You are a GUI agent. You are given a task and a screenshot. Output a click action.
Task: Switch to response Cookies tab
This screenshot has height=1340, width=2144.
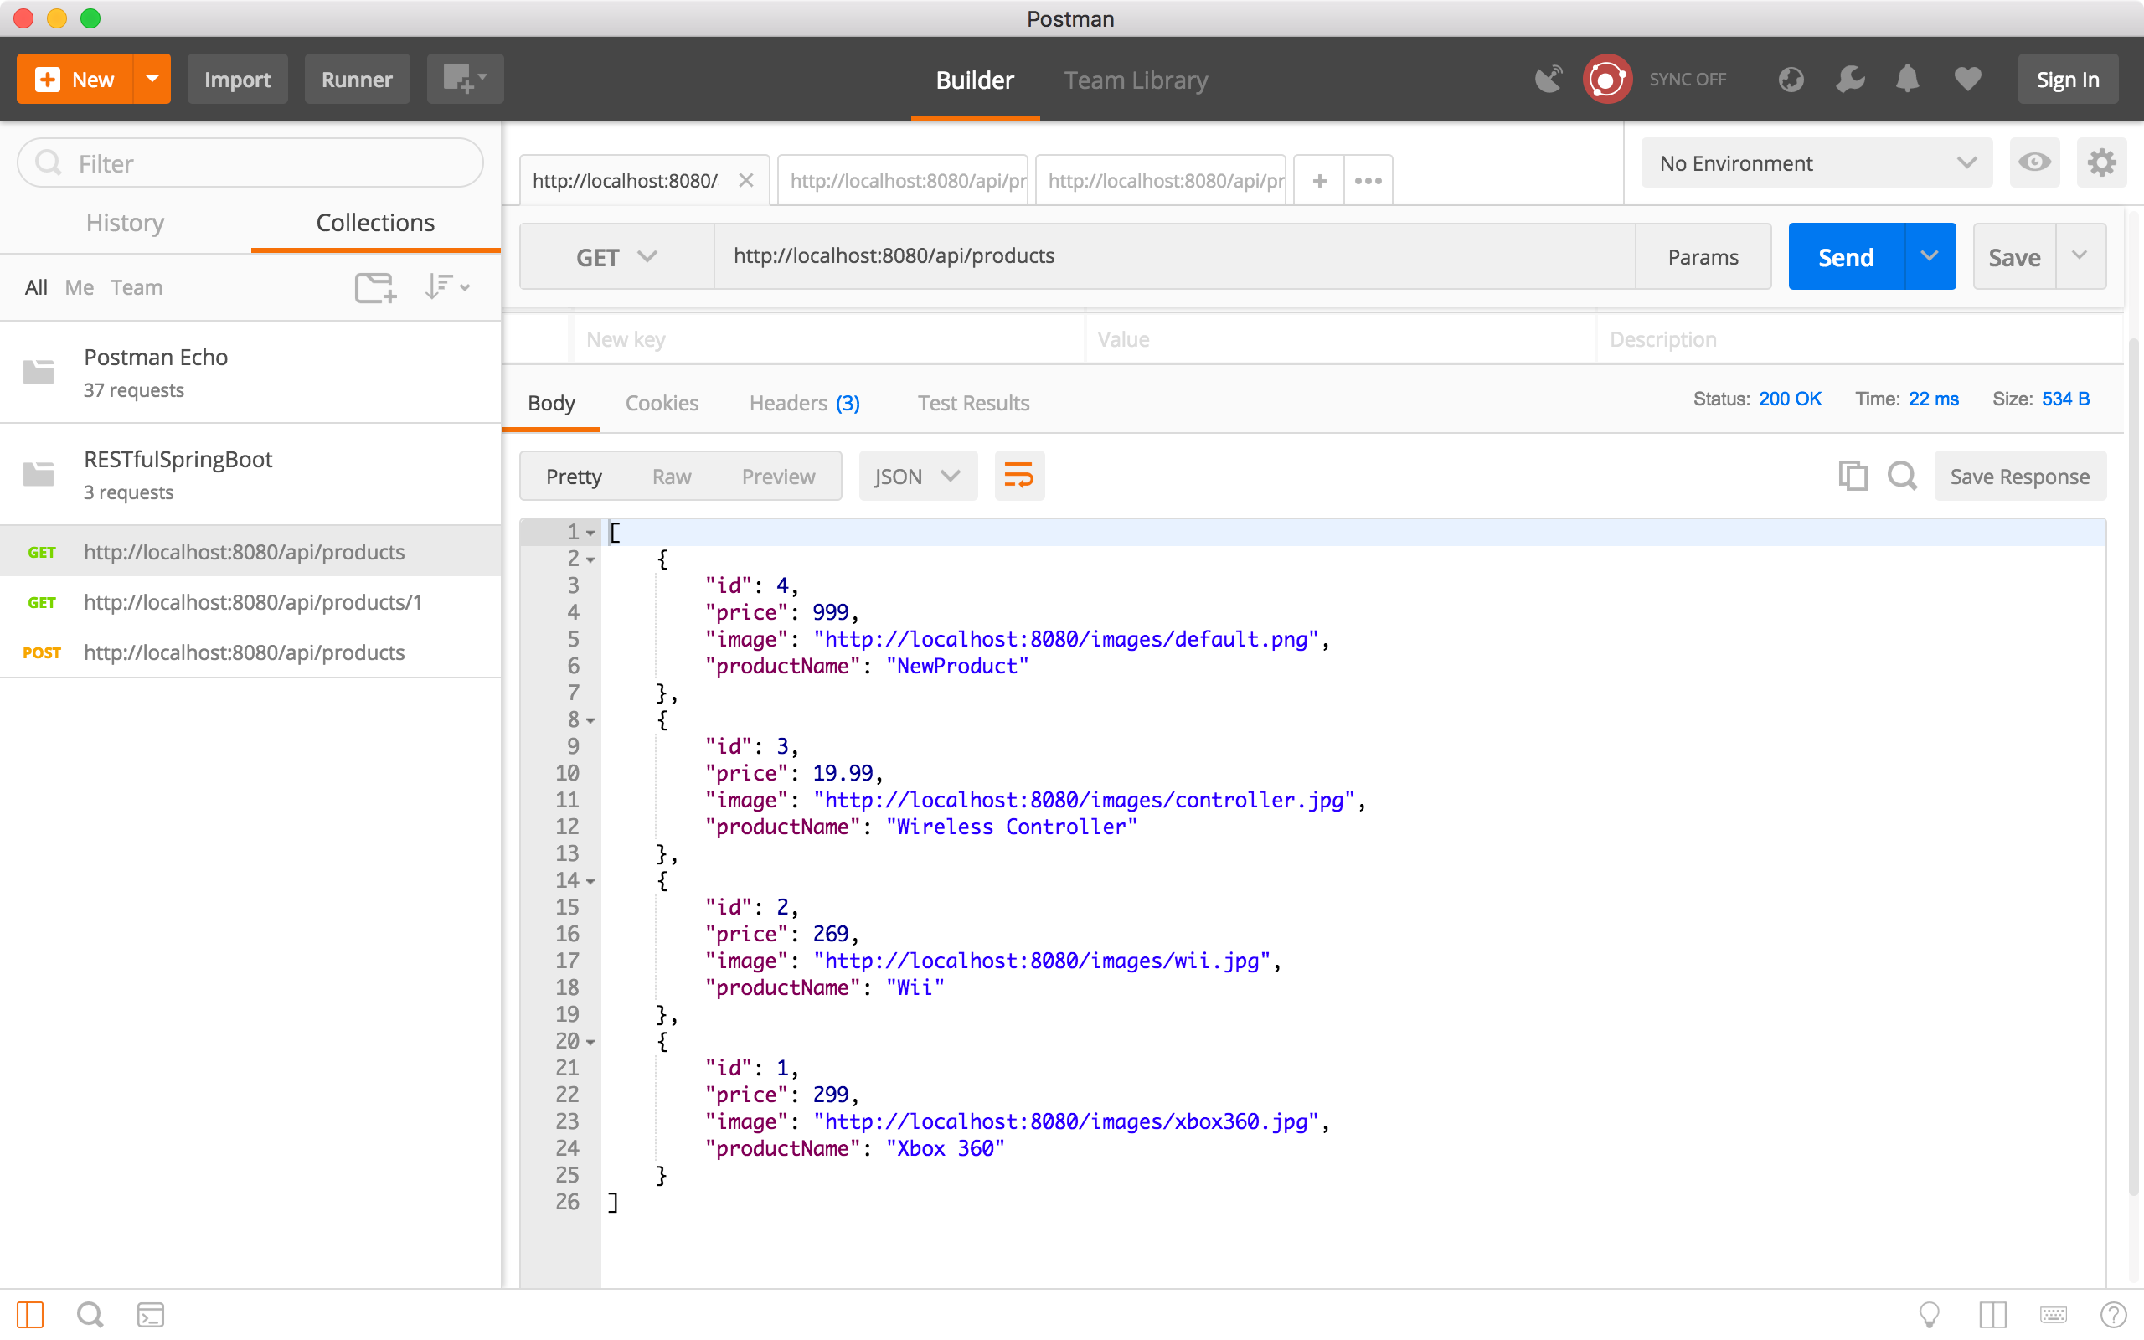pyautogui.click(x=662, y=403)
